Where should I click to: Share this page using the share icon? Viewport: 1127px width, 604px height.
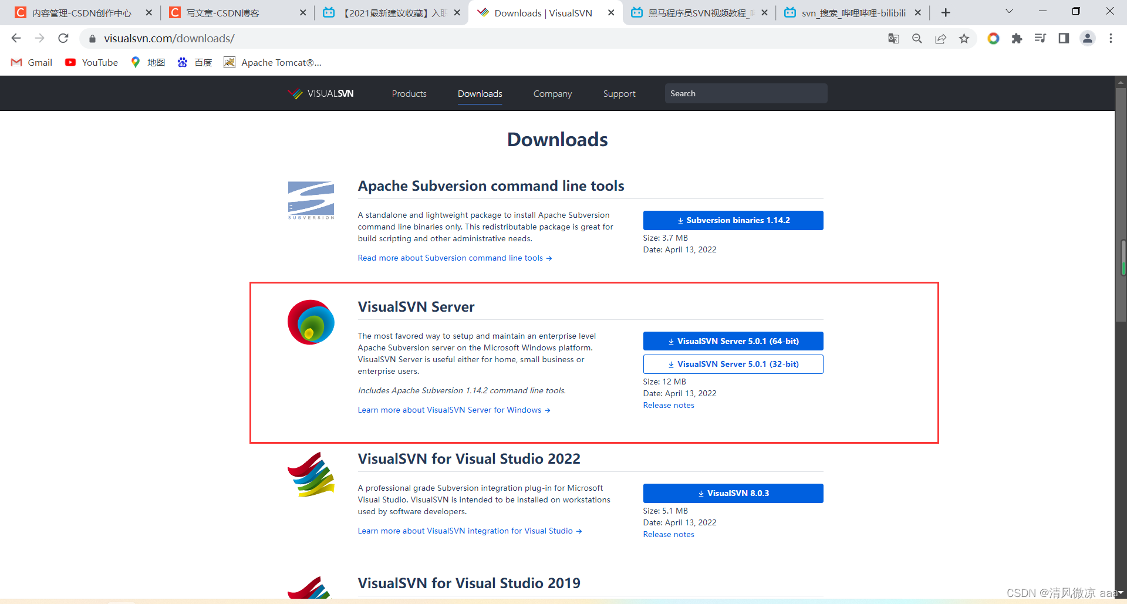[940, 38]
